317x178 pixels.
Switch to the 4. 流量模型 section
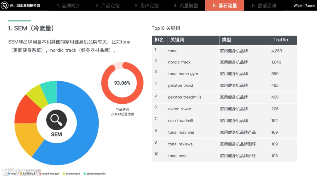pyautogui.click(x=186, y=5)
